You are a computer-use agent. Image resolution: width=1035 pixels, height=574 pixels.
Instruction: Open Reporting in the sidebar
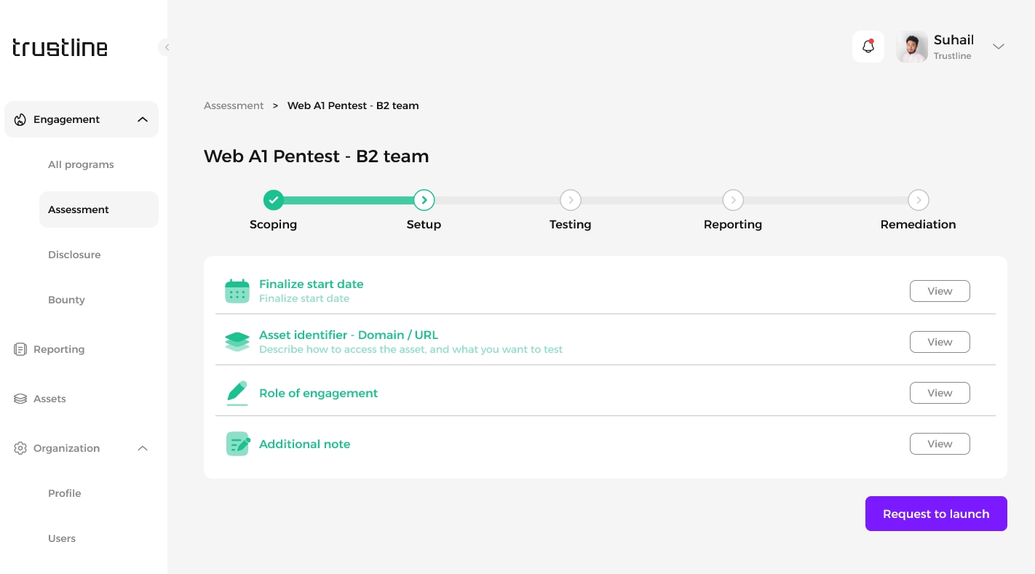pyautogui.click(x=59, y=349)
